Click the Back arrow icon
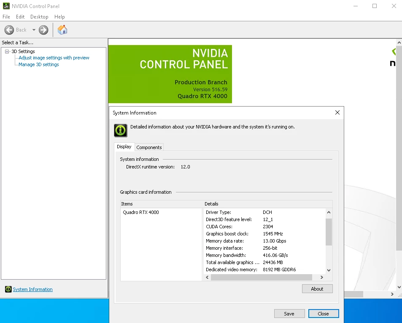Screen dimensions: 402x323 pyautogui.click(x=9, y=30)
